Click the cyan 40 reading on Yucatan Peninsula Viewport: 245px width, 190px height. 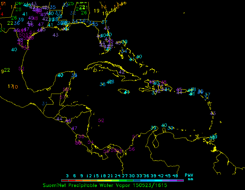(x=60, y=75)
